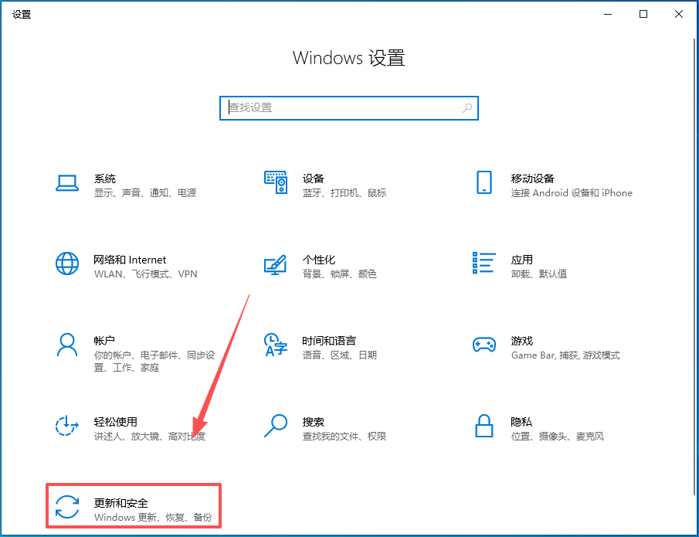
Task: Click text 背景、锁屏、颜色
Action: (339, 274)
